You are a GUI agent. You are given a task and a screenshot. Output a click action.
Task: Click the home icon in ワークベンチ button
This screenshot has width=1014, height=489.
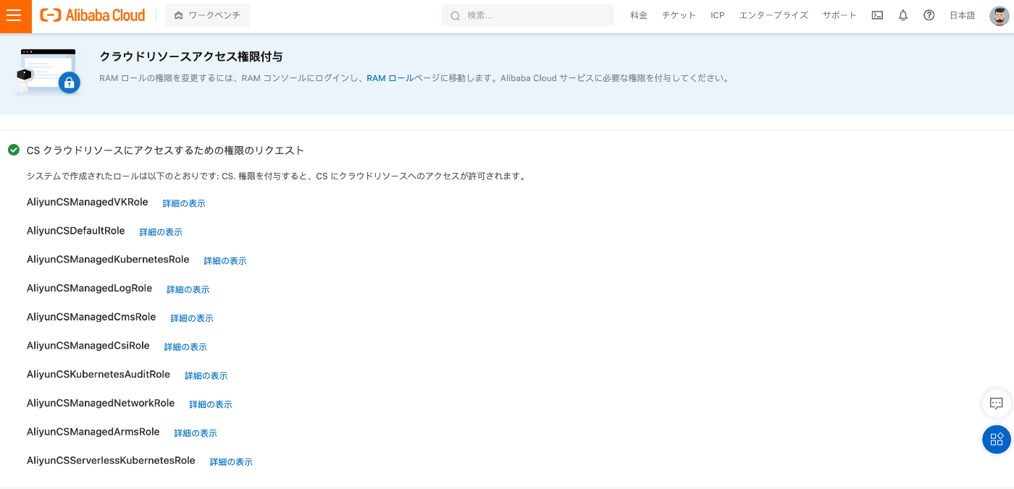coord(178,15)
